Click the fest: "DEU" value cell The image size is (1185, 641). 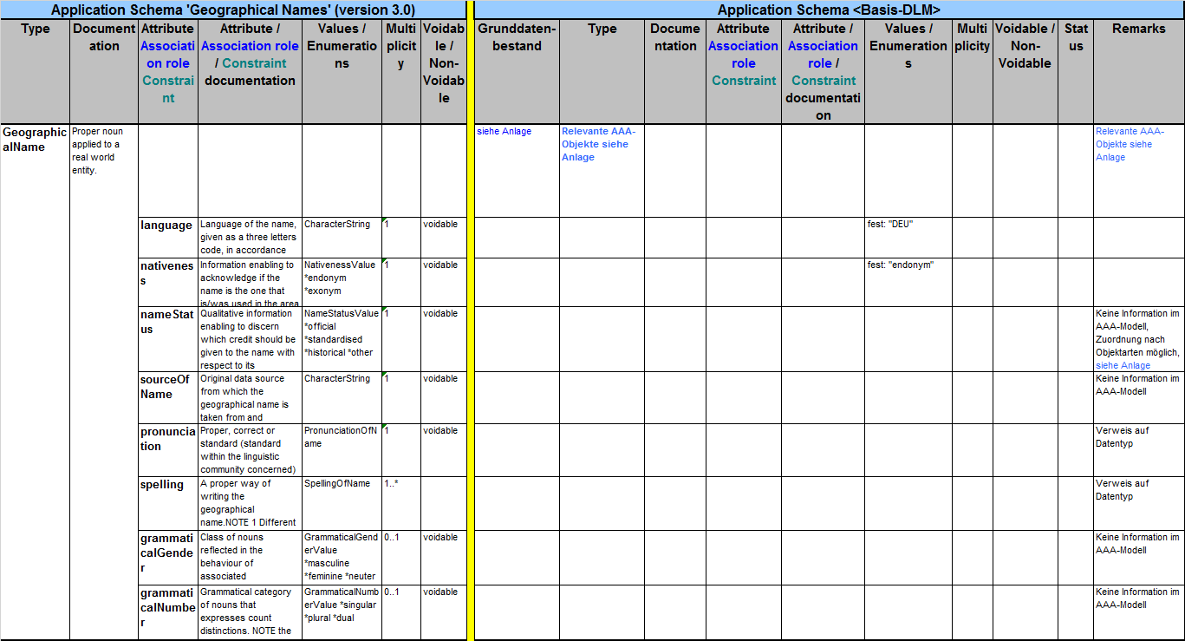tap(908, 237)
